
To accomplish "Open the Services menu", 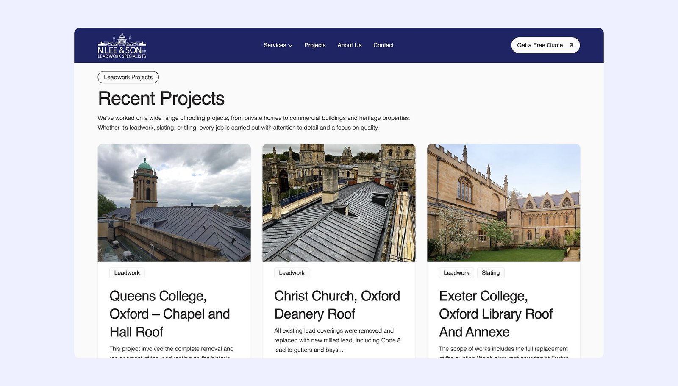I will click(x=278, y=45).
